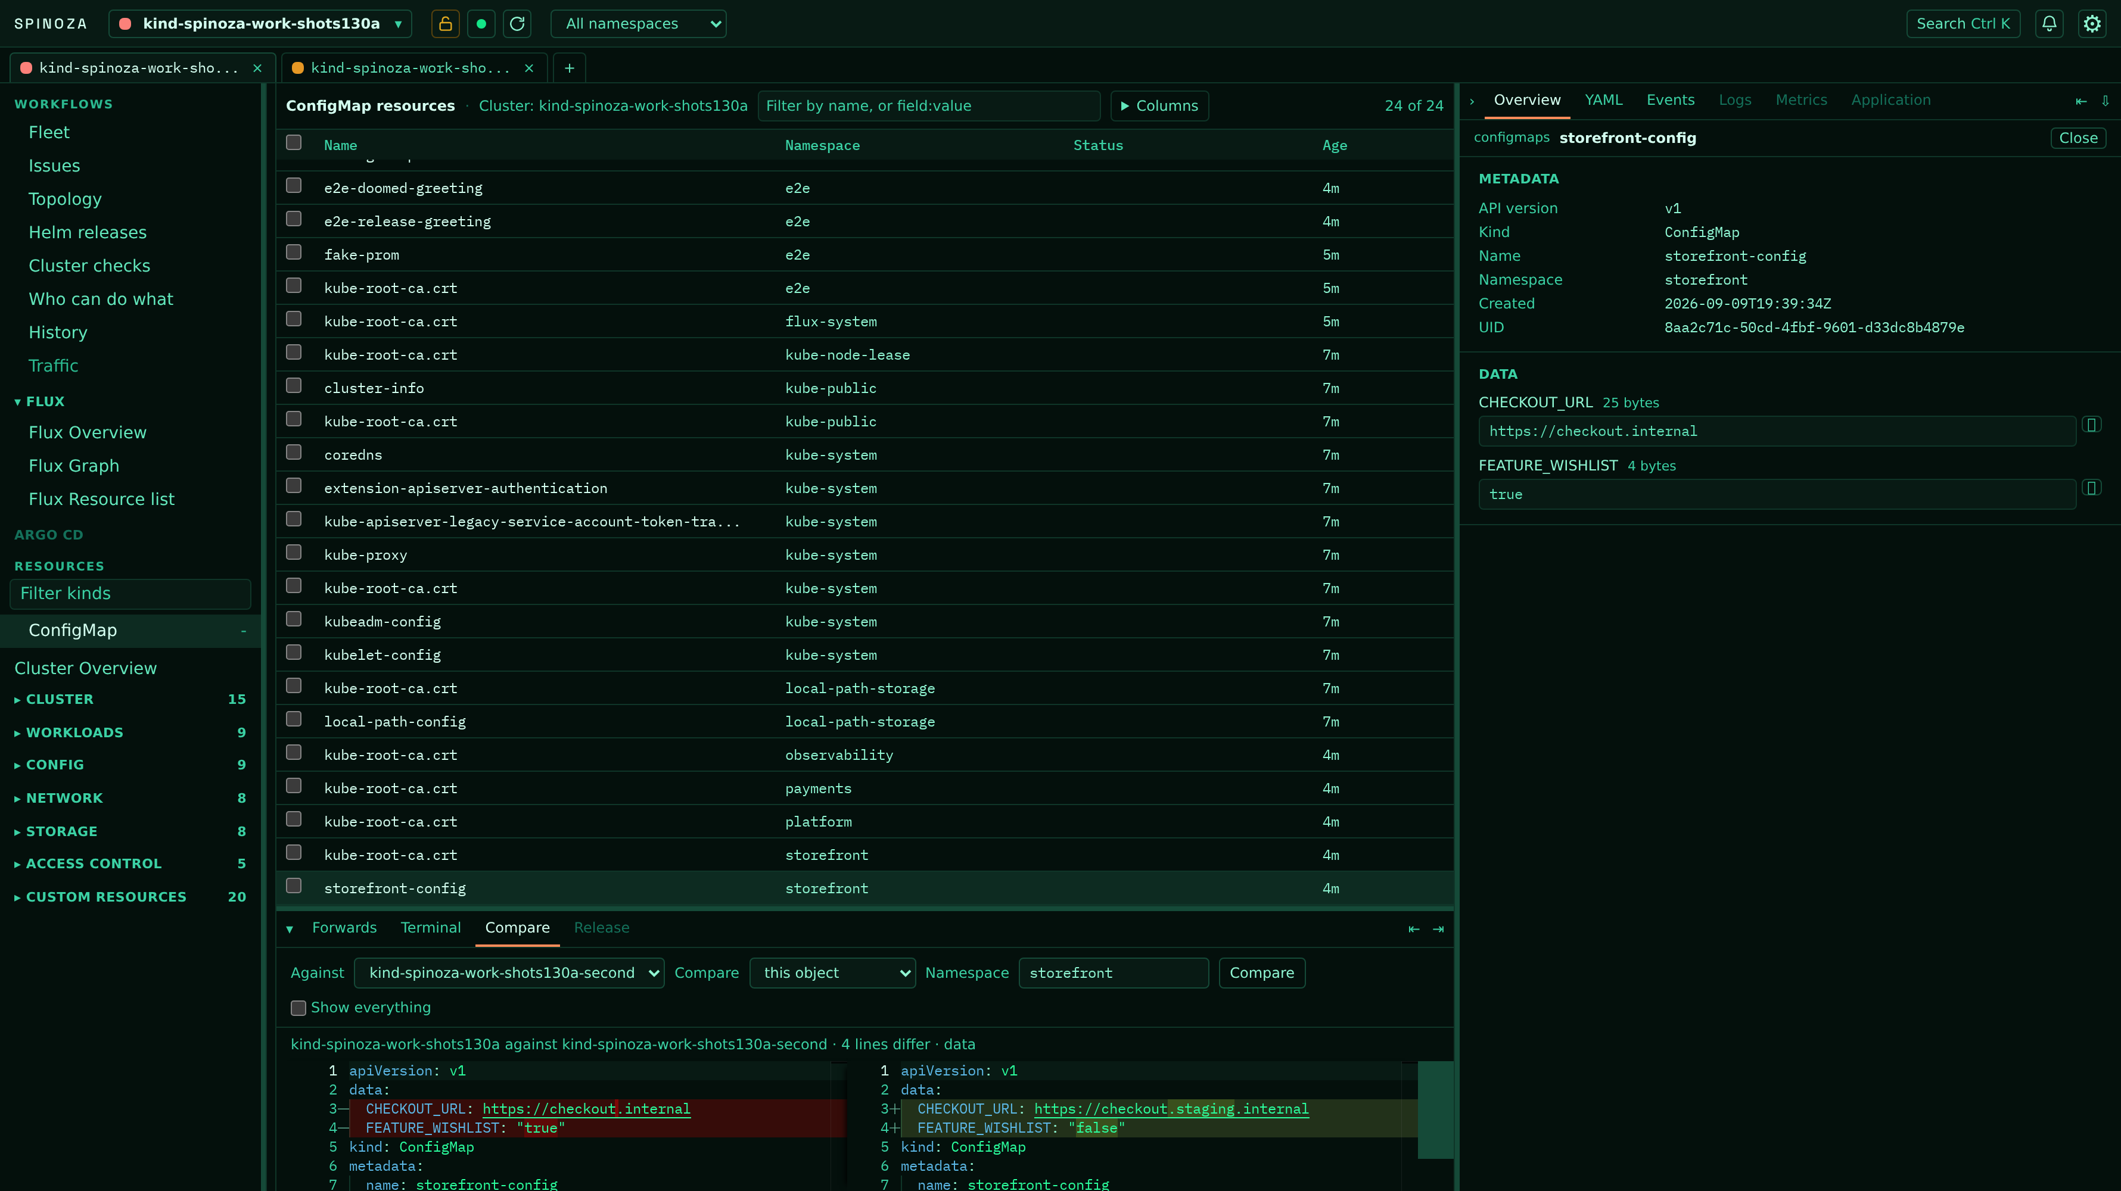
Task: Click bottom panel expand-right arrow icon
Action: point(1438,929)
